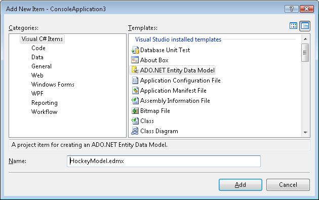The width and height of the screenshot is (319, 200).
Task: Click the Class template icon
Action: (135, 121)
